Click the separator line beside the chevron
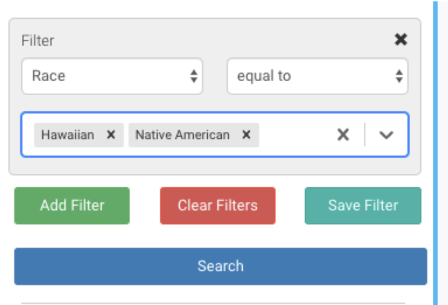 click(365, 135)
